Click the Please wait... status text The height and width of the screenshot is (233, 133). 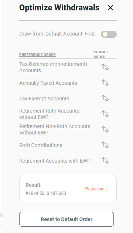click(97, 189)
